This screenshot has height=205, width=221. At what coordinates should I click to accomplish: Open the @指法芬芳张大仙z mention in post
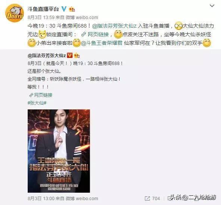(x=114, y=26)
